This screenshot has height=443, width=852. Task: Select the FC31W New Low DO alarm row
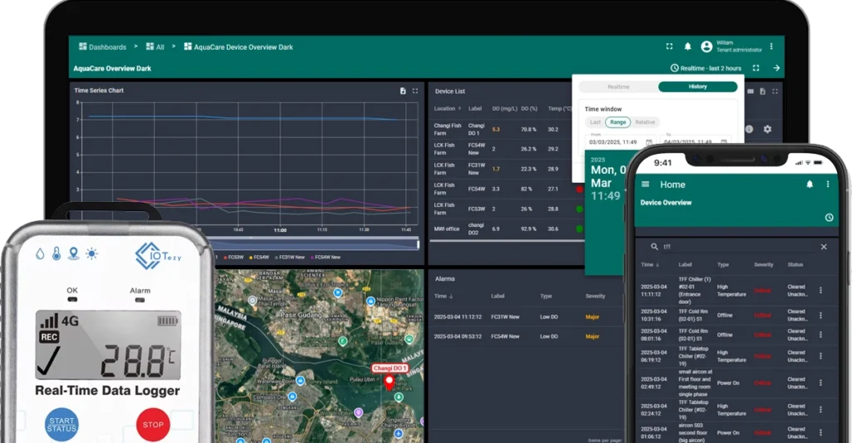[524, 317]
